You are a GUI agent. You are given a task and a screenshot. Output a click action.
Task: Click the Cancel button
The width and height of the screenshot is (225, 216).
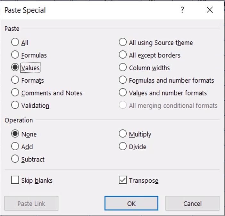click(192, 204)
